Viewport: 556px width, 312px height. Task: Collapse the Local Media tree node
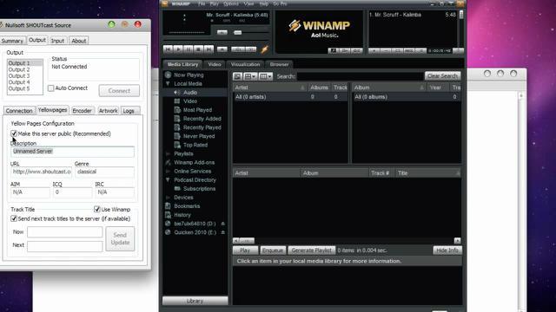pyautogui.click(x=168, y=84)
